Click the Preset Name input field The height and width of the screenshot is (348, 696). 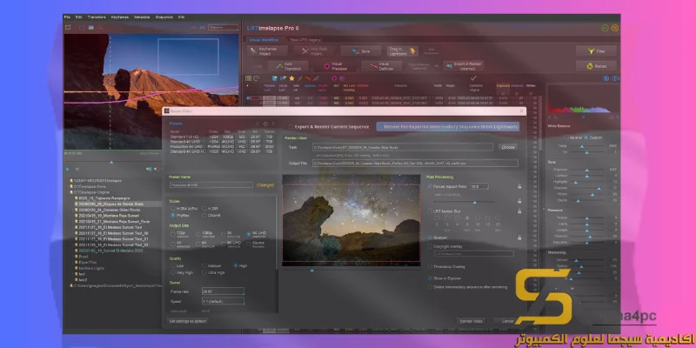(211, 184)
